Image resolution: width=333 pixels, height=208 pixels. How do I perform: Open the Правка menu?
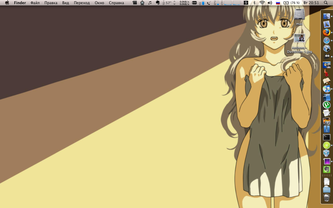[x=51, y=3]
